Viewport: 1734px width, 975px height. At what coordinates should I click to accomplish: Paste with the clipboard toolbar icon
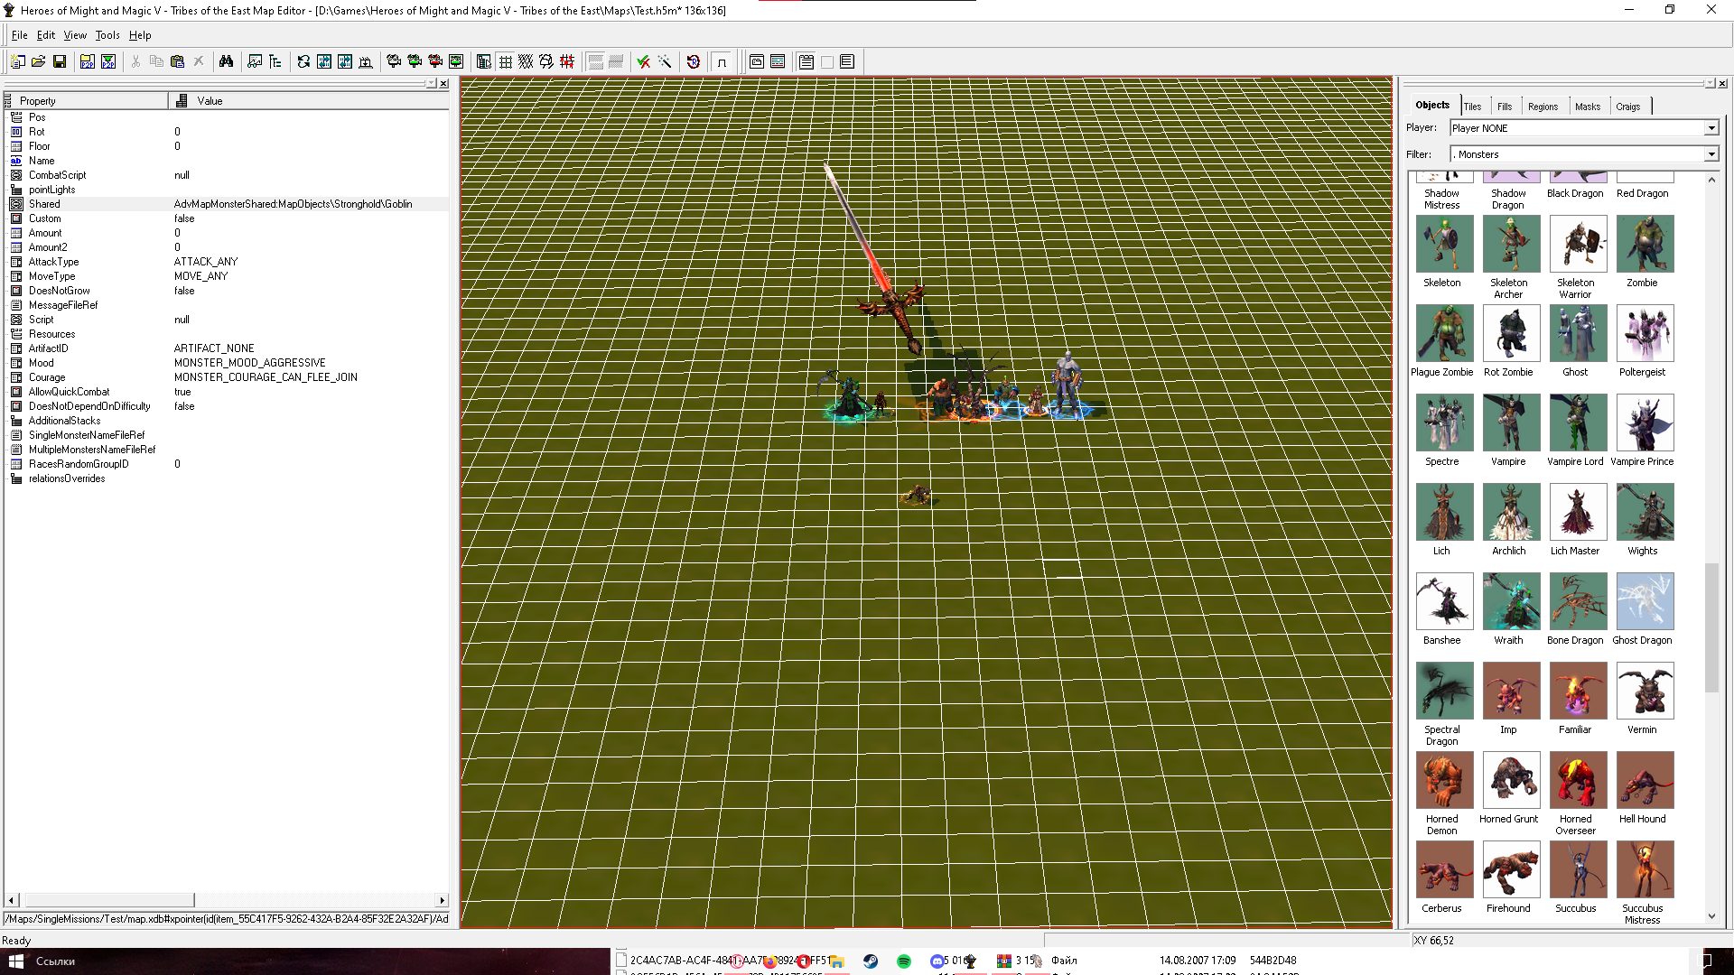(x=177, y=61)
